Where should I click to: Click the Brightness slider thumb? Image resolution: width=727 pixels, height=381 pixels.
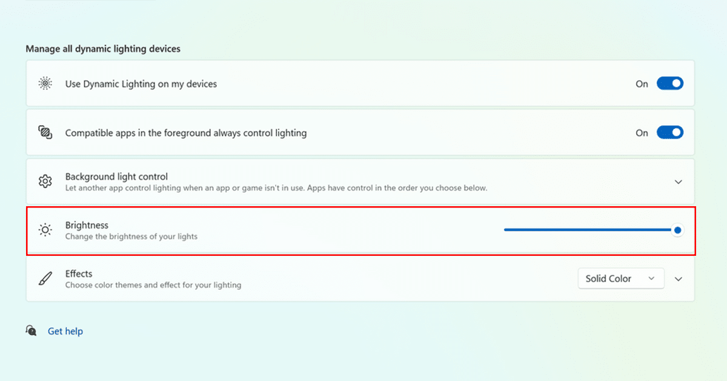point(677,230)
